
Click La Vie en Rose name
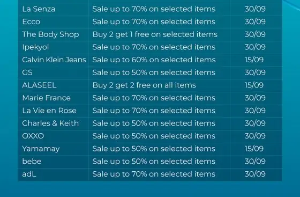49,111
